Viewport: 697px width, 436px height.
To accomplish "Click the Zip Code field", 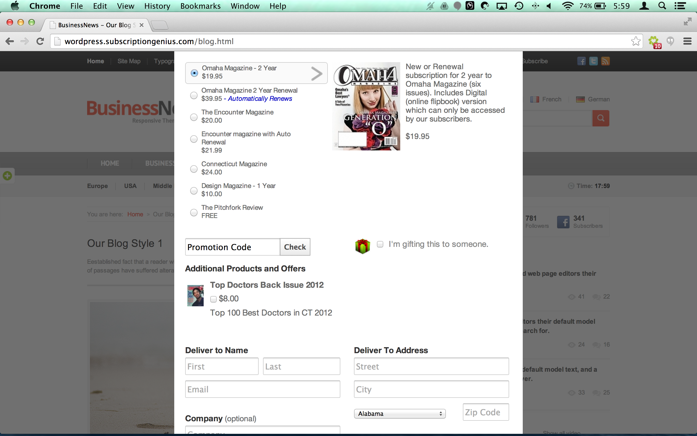I will click(486, 412).
